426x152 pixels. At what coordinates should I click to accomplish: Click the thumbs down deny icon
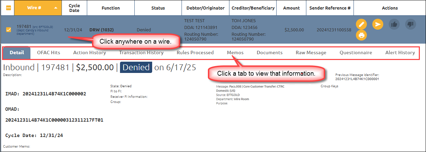pyautogui.click(x=410, y=24)
